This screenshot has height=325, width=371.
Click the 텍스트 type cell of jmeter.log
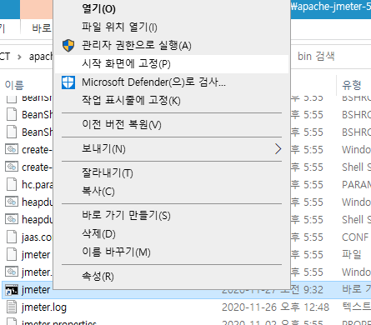(x=356, y=307)
